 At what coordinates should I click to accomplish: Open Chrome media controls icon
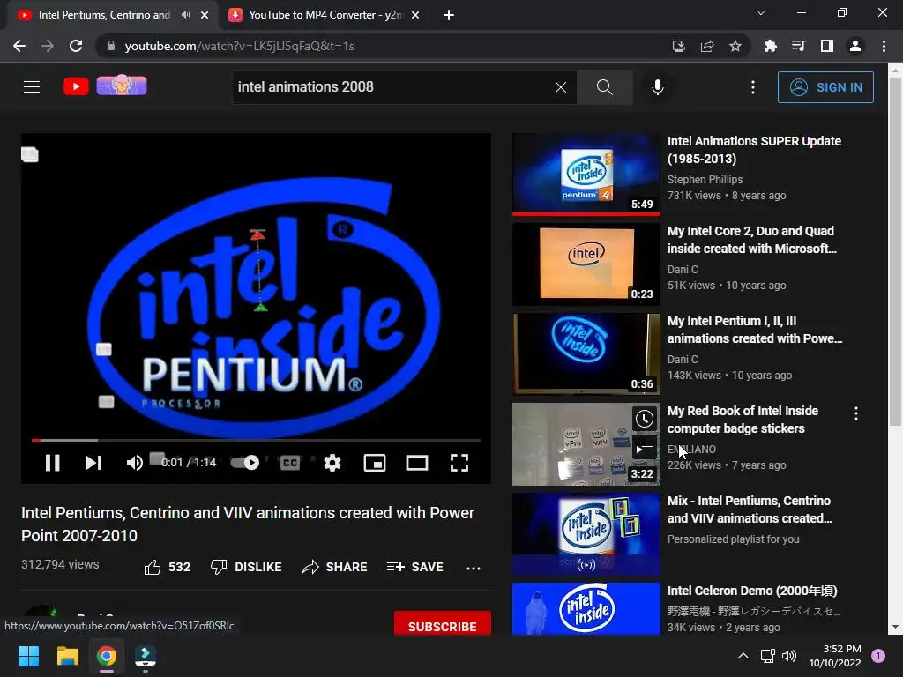[799, 46]
